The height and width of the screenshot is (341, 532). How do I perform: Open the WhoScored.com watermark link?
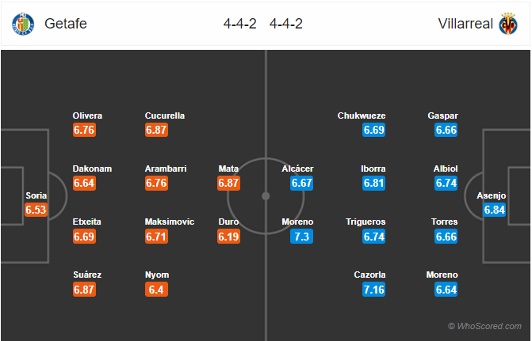click(x=484, y=326)
